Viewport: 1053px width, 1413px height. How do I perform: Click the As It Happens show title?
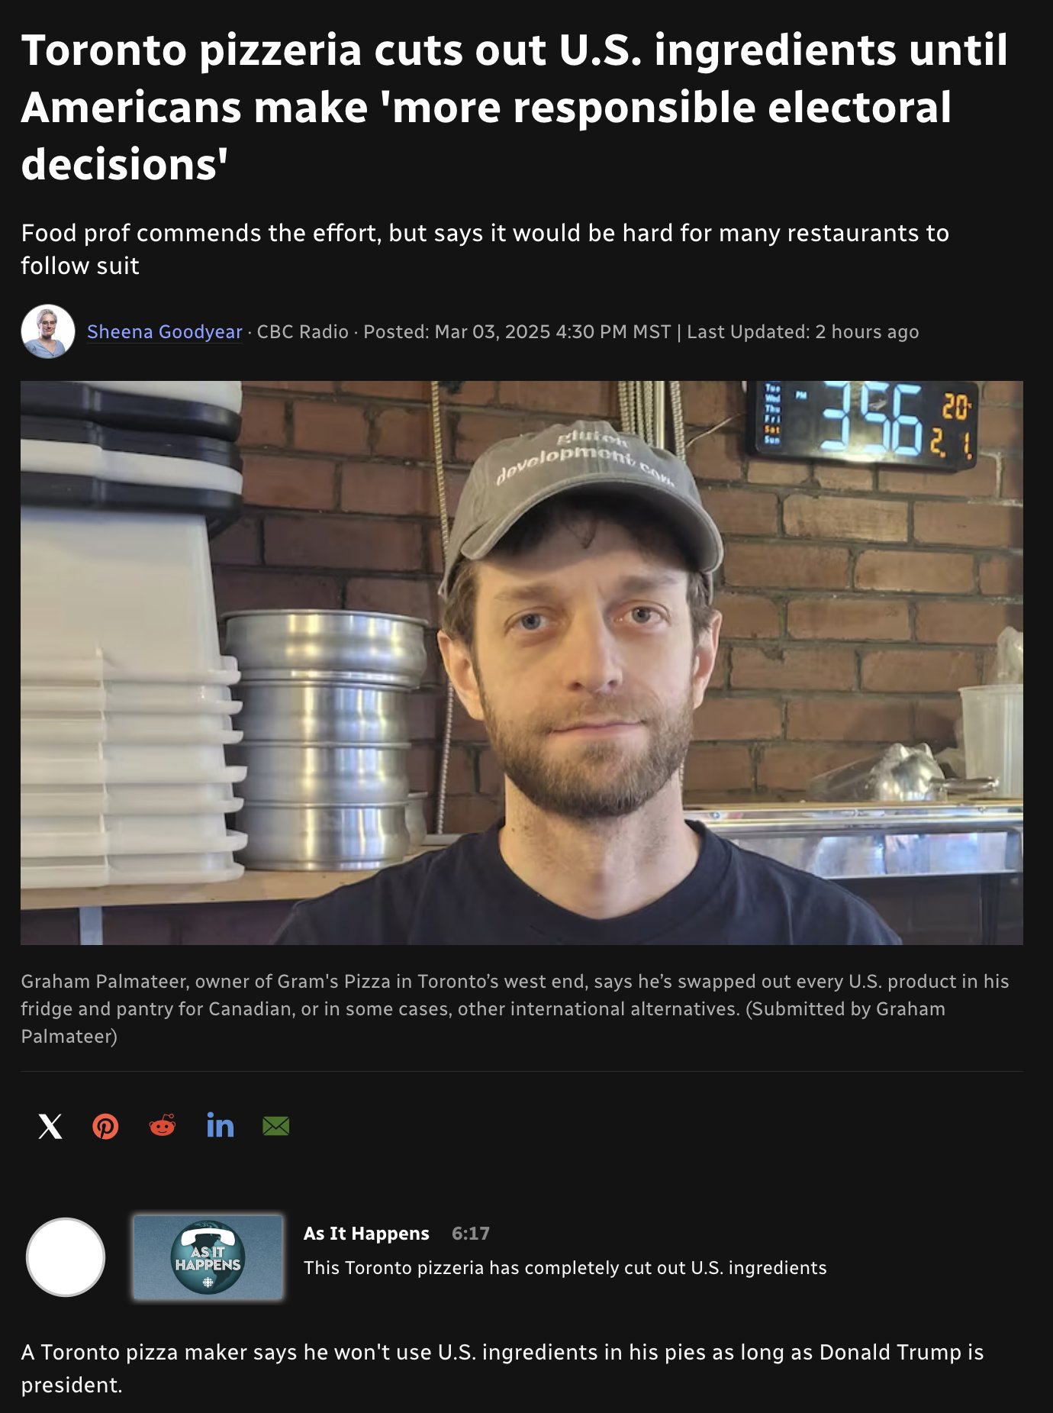click(366, 1234)
